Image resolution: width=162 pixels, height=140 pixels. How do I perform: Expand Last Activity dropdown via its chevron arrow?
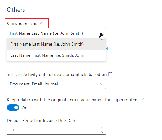102,84
